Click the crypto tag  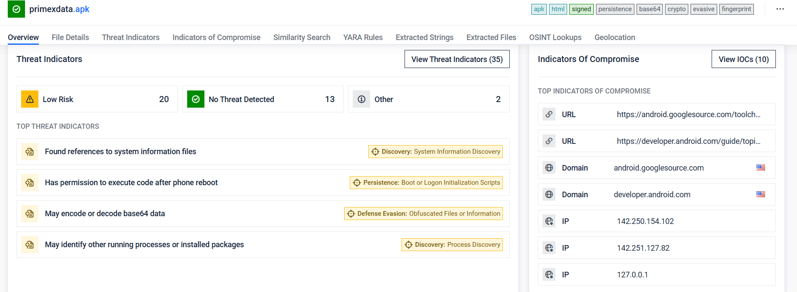click(677, 9)
